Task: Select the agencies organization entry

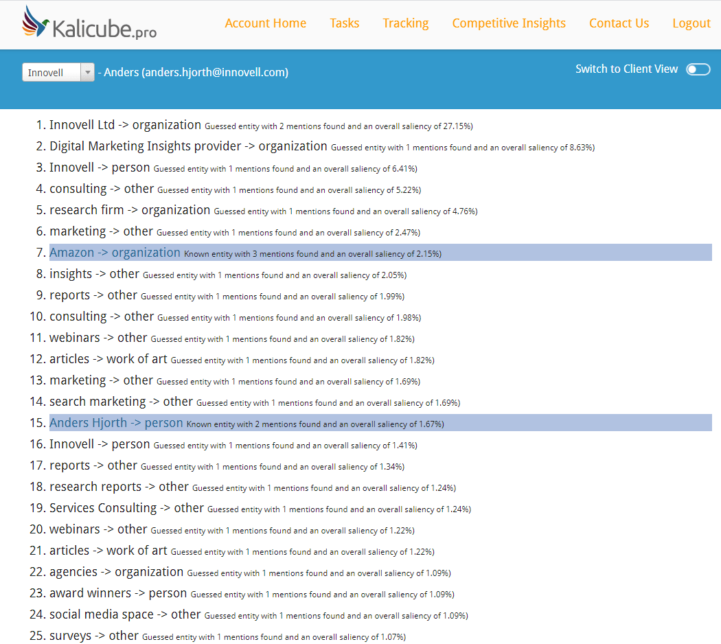Action: 250,572
